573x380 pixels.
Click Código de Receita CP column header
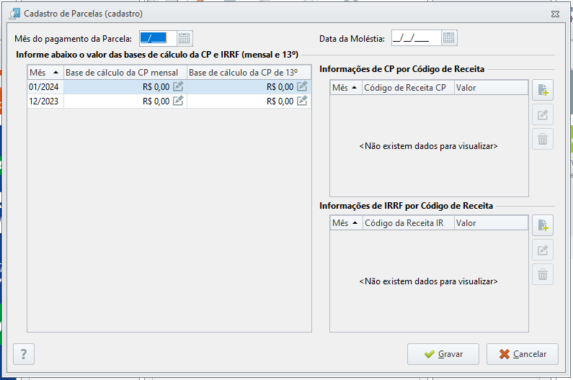coord(408,88)
